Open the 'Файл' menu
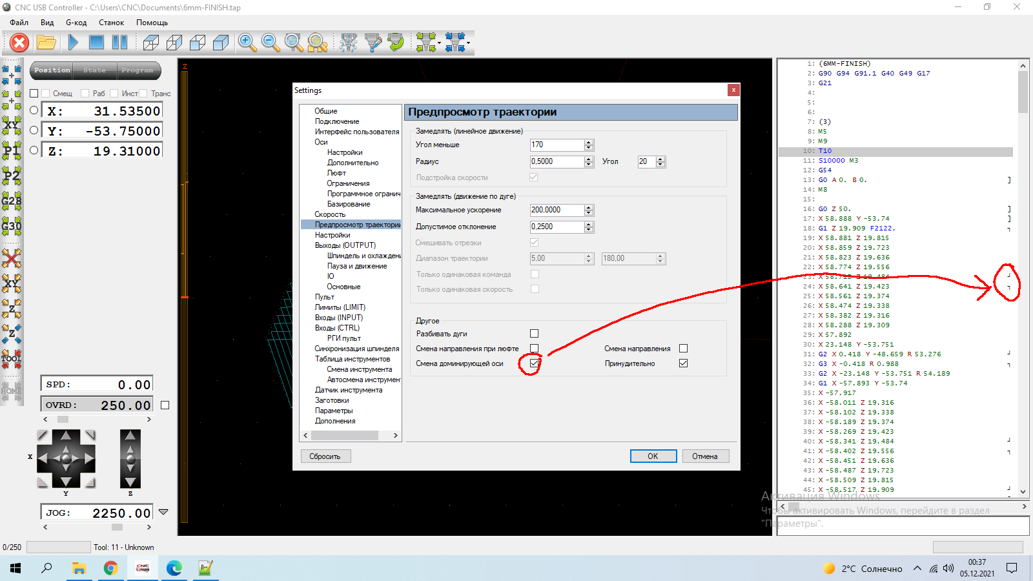This screenshot has height=581, width=1033. (x=19, y=23)
